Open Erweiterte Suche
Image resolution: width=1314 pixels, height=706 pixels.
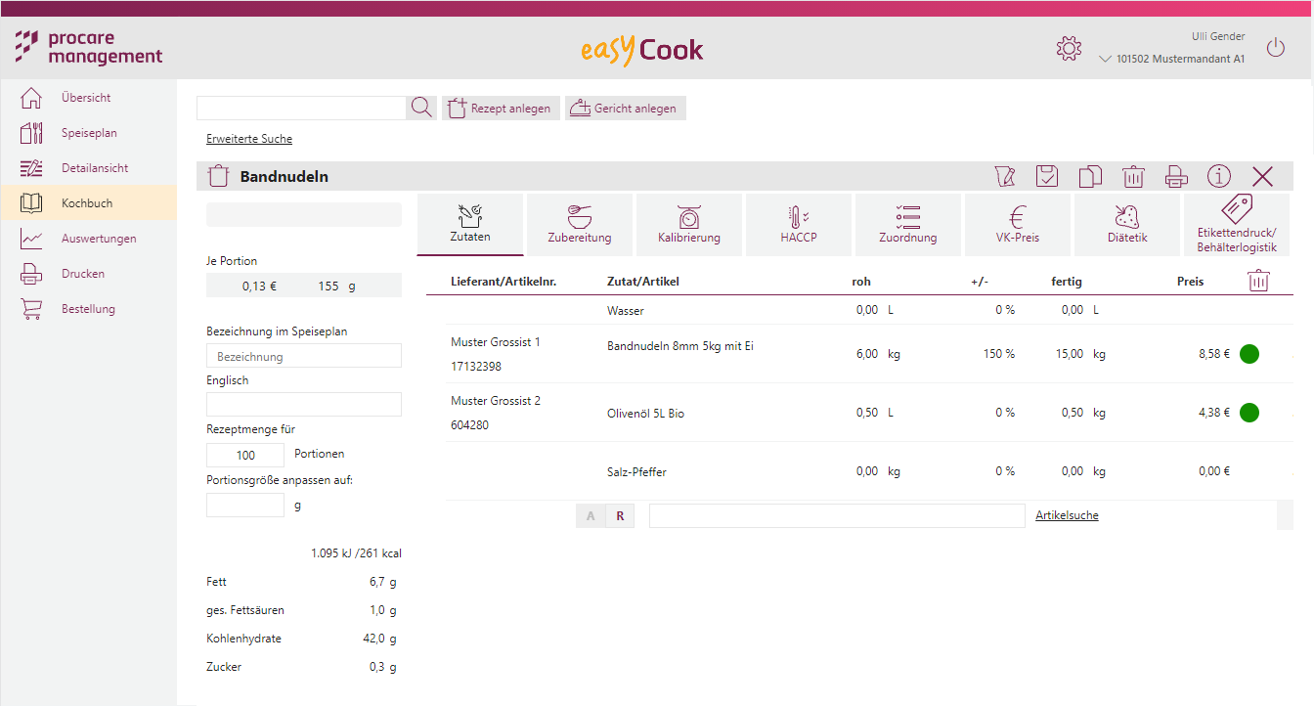[248, 138]
